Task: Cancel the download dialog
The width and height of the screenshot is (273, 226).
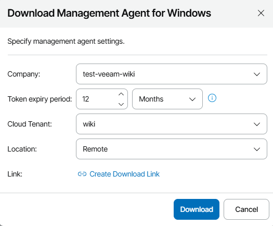Action: 246,209
